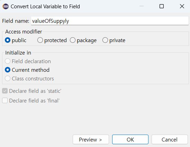
Task: Cancel the refactoring dialog
Action: [170, 139]
